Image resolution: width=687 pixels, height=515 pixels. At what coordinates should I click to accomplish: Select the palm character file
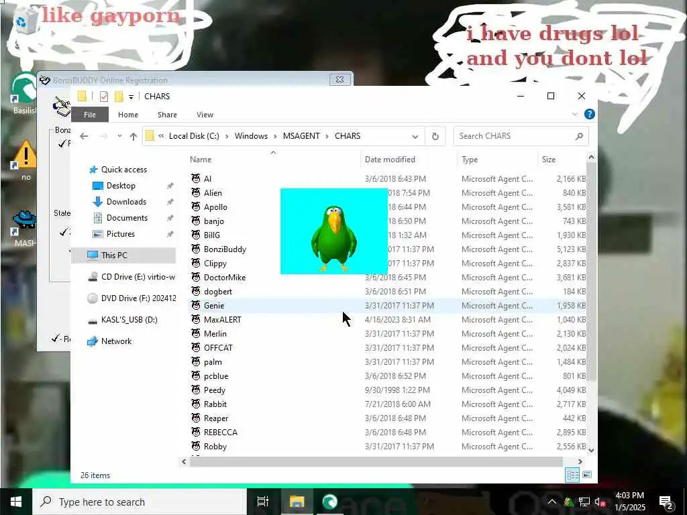pyautogui.click(x=207, y=361)
